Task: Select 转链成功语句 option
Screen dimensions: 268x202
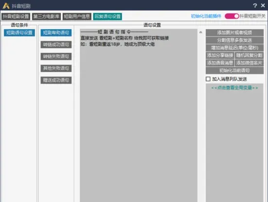Action: tap(56, 45)
